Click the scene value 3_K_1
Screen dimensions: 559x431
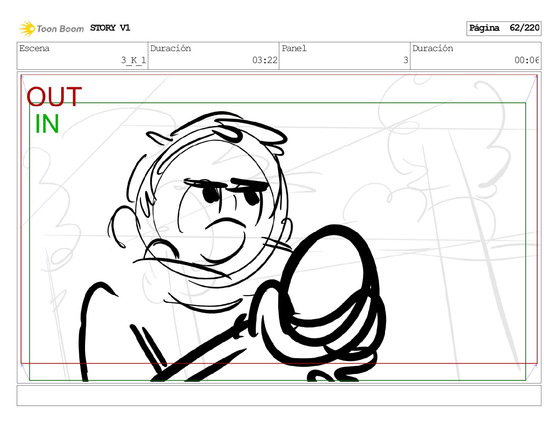click(x=133, y=60)
